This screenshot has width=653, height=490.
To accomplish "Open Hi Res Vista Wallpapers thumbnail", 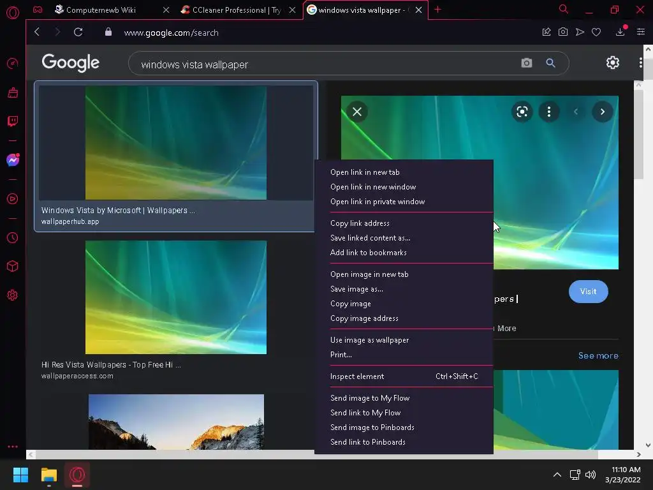I will (x=176, y=297).
